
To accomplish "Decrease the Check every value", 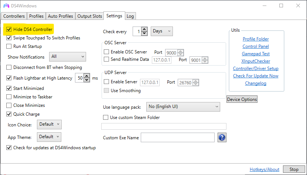I will tap(144, 34).
